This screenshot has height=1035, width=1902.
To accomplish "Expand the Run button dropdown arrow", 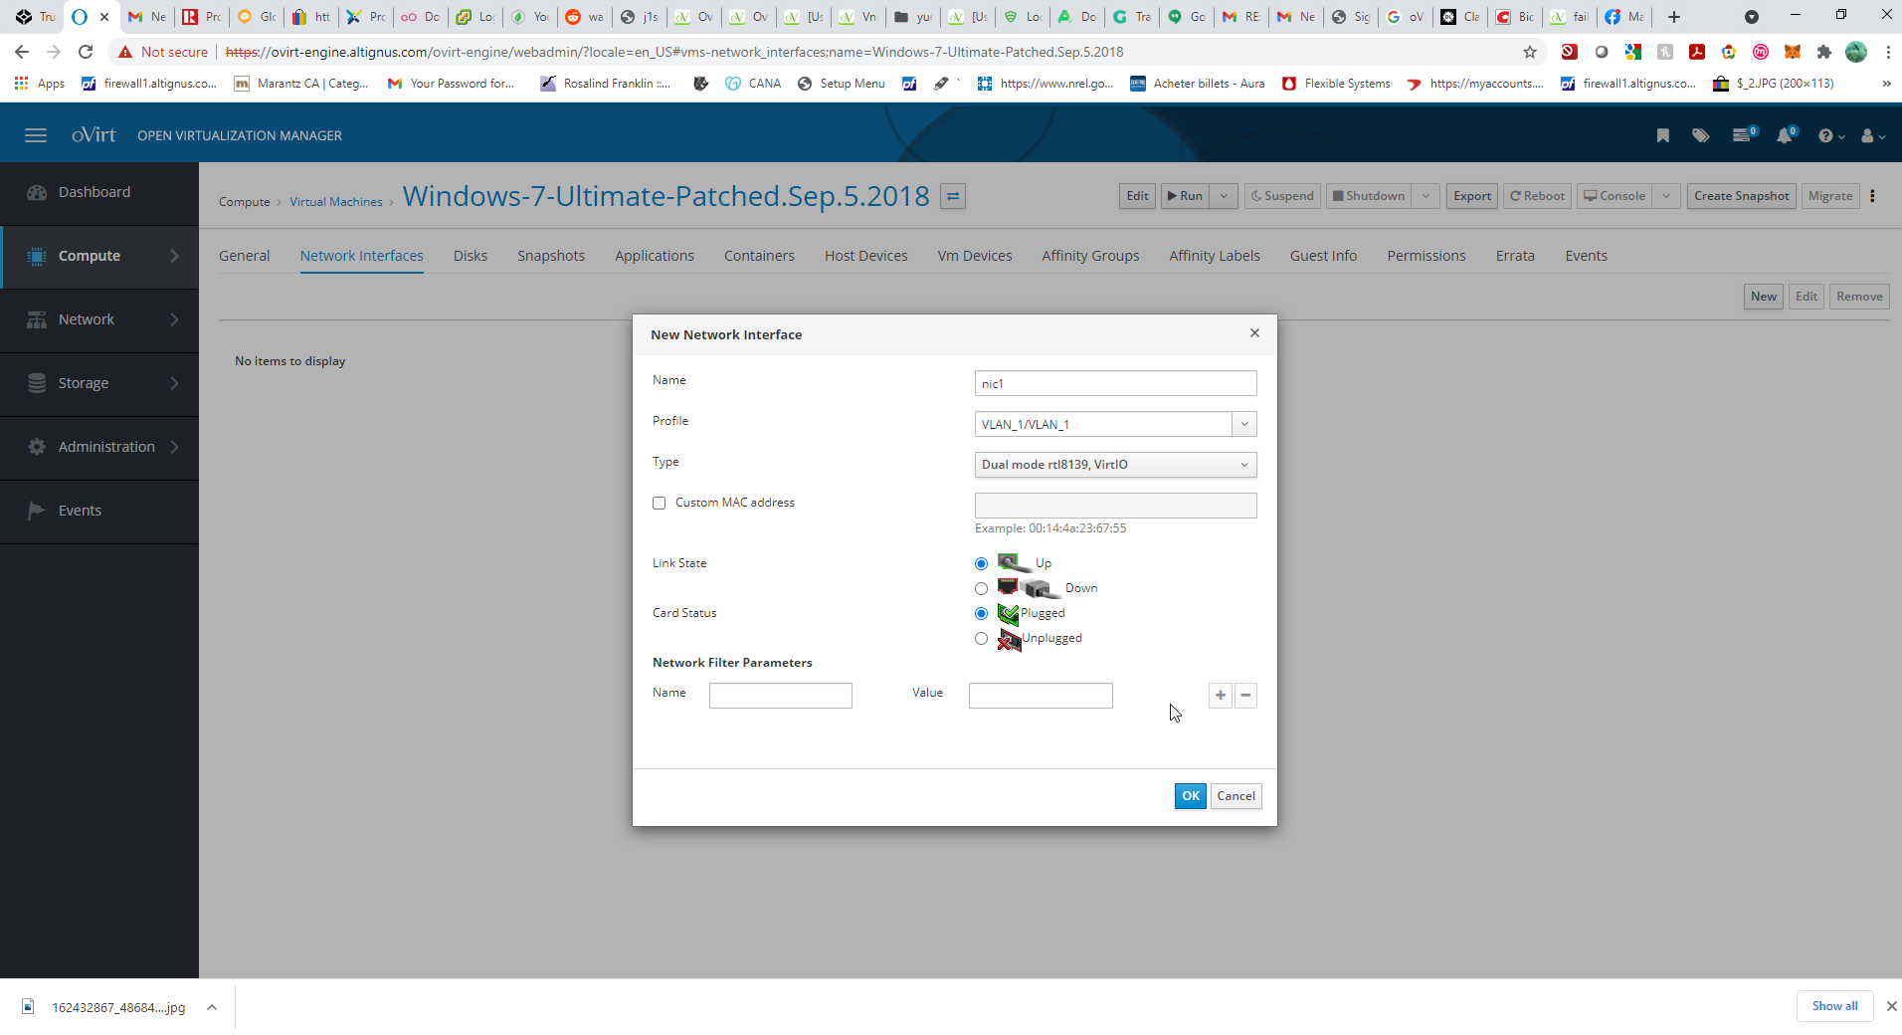I will (1225, 196).
